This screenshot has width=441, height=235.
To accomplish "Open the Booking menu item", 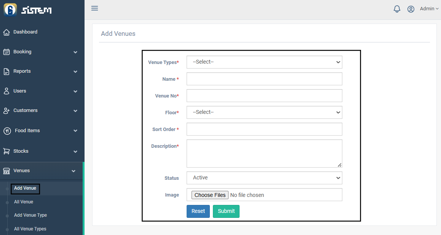I will coord(22,52).
